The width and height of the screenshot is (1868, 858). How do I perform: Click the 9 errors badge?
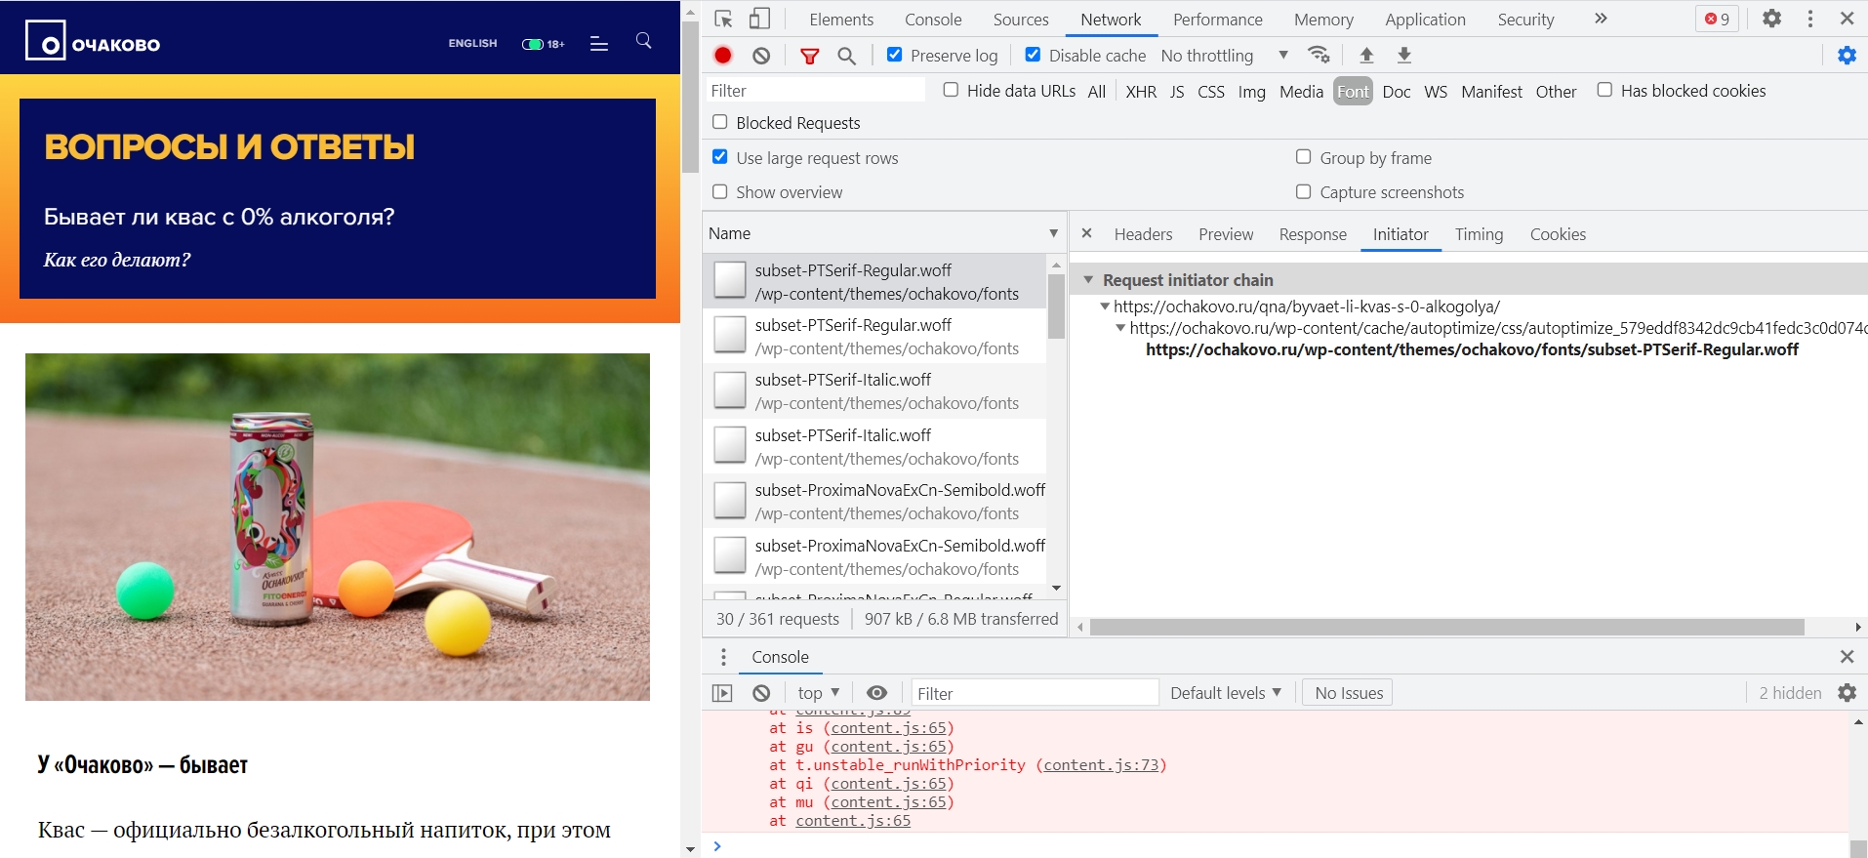coord(1717,19)
